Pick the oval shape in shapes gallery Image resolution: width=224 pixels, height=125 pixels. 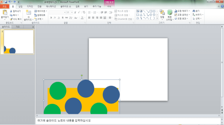154,11
